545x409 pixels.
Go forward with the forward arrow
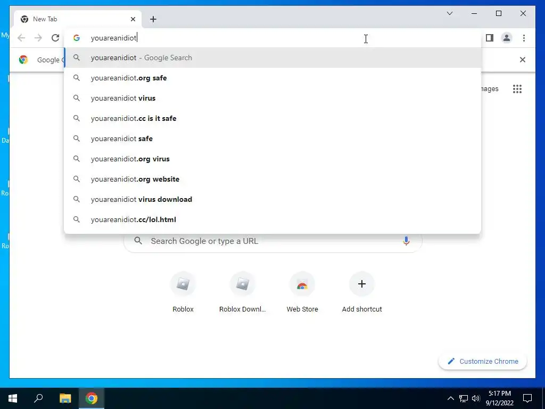[38, 38]
